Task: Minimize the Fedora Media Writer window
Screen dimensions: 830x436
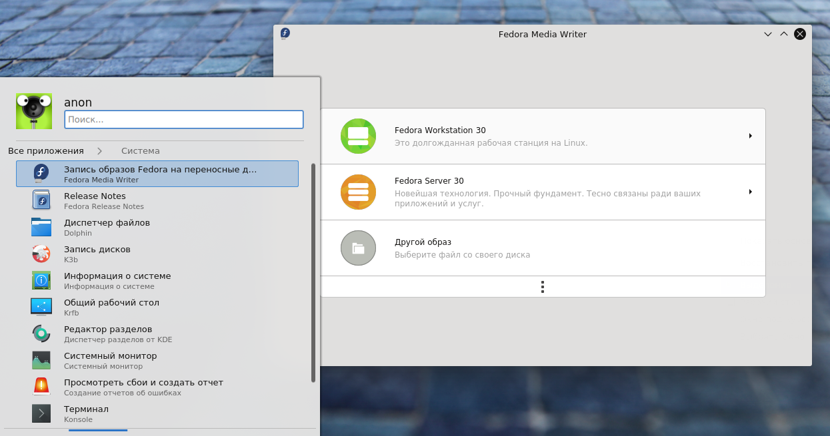Action: pyautogui.click(x=767, y=34)
